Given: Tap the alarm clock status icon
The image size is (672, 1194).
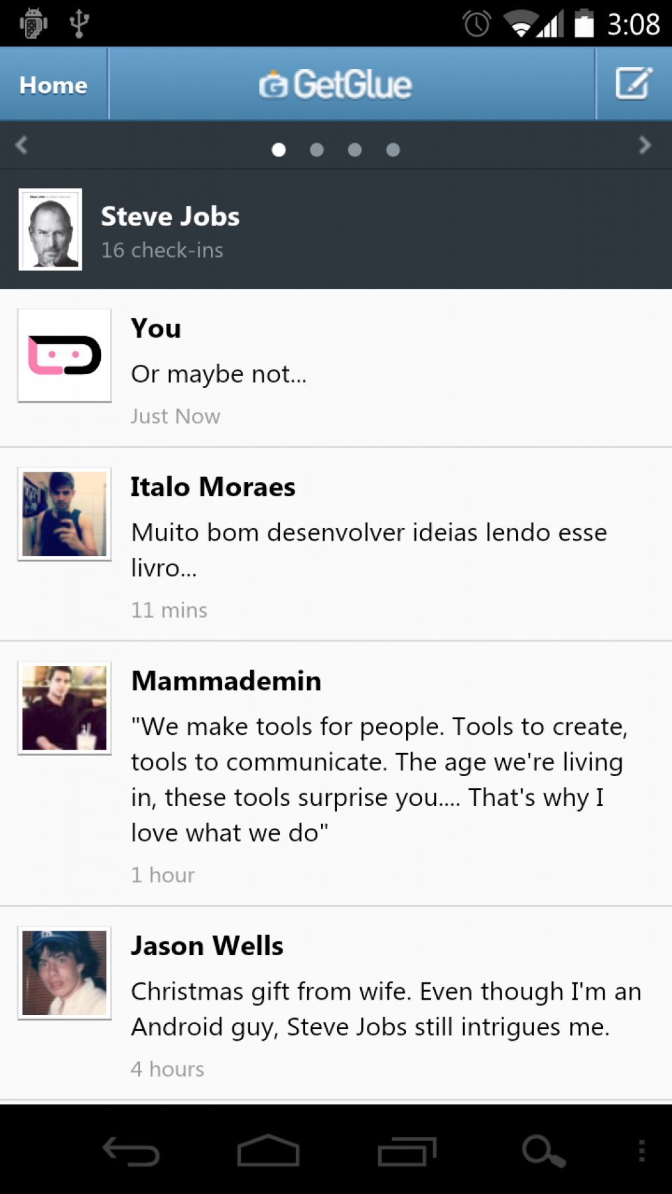Looking at the screenshot, I should [x=476, y=25].
